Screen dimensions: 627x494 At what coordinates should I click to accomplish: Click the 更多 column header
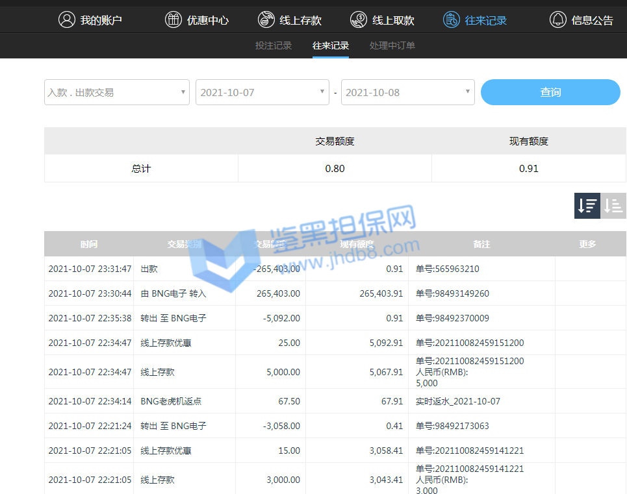pos(587,244)
